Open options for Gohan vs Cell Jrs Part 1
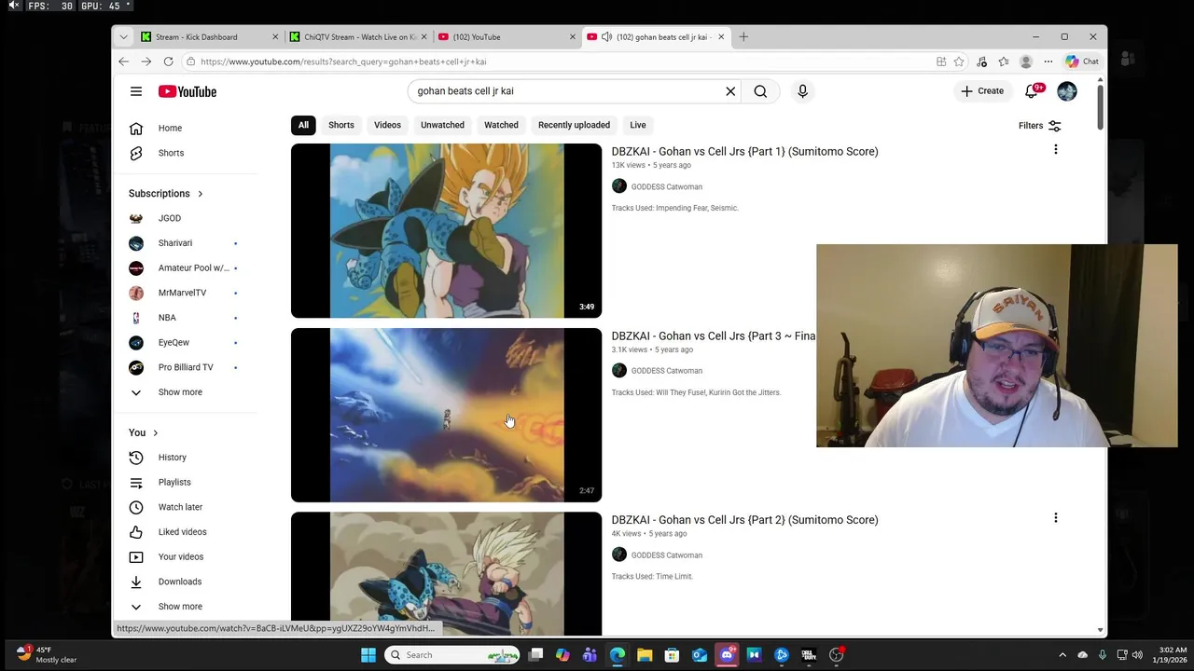1194x671 pixels. coord(1056,150)
